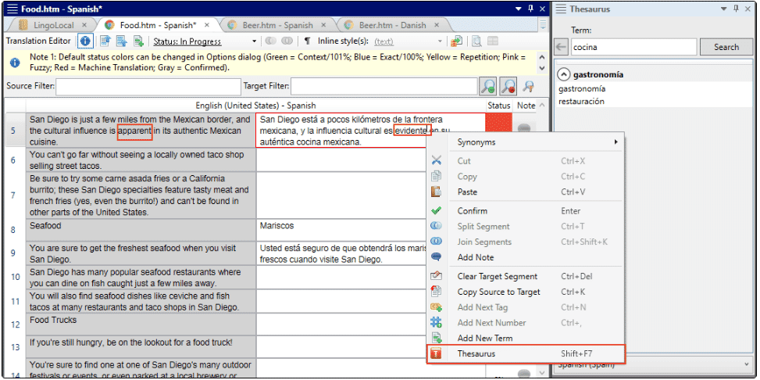Click the Target Filter input field
Screen dimensions: 760x380
coord(384,86)
